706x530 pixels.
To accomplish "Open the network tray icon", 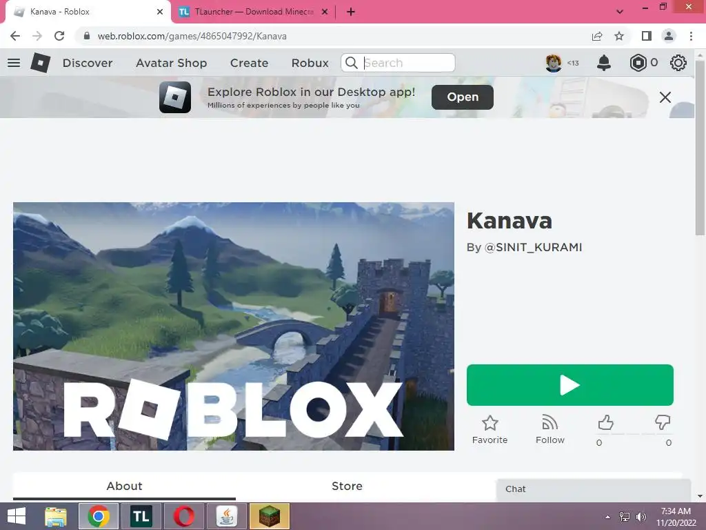I will 625,517.
